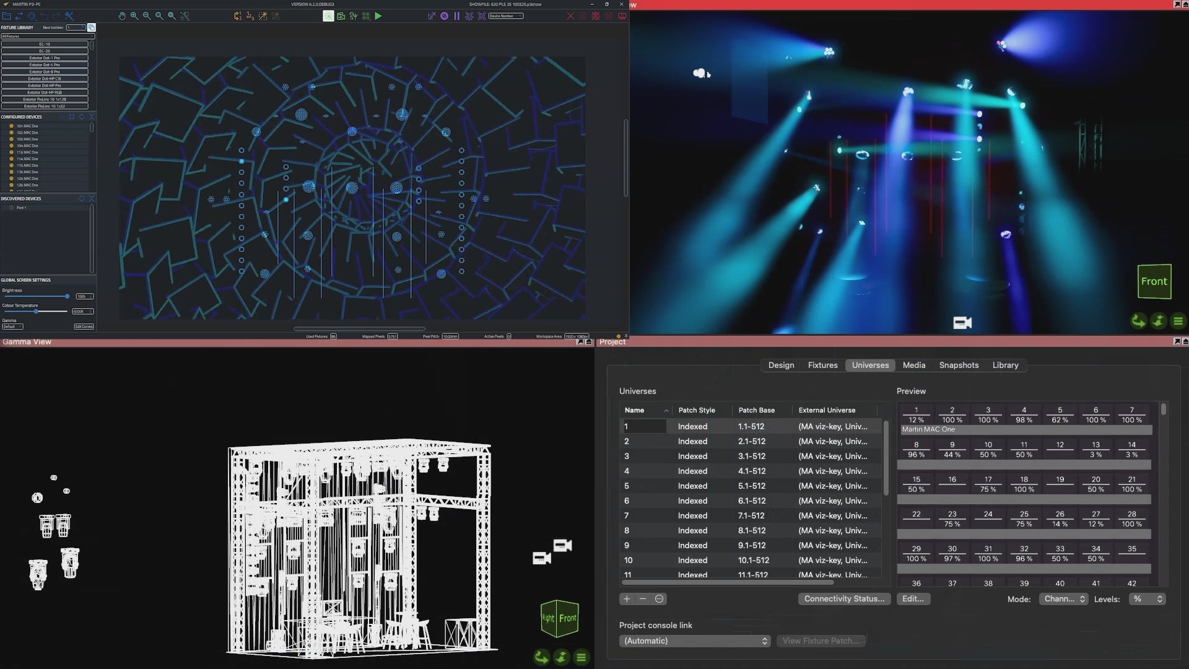Click the Front view cube face
Viewport: 1189px width, 669px height.
click(x=1154, y=281)
